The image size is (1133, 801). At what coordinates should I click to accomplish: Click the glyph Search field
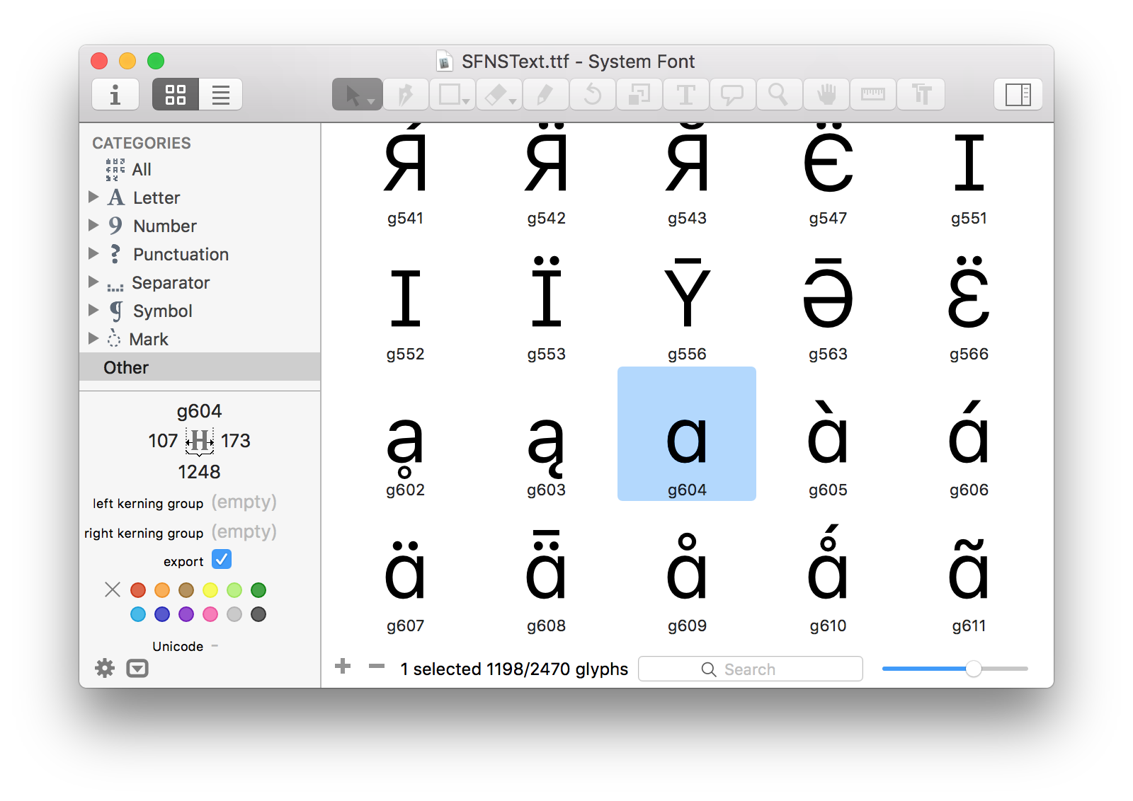[751, 669]
